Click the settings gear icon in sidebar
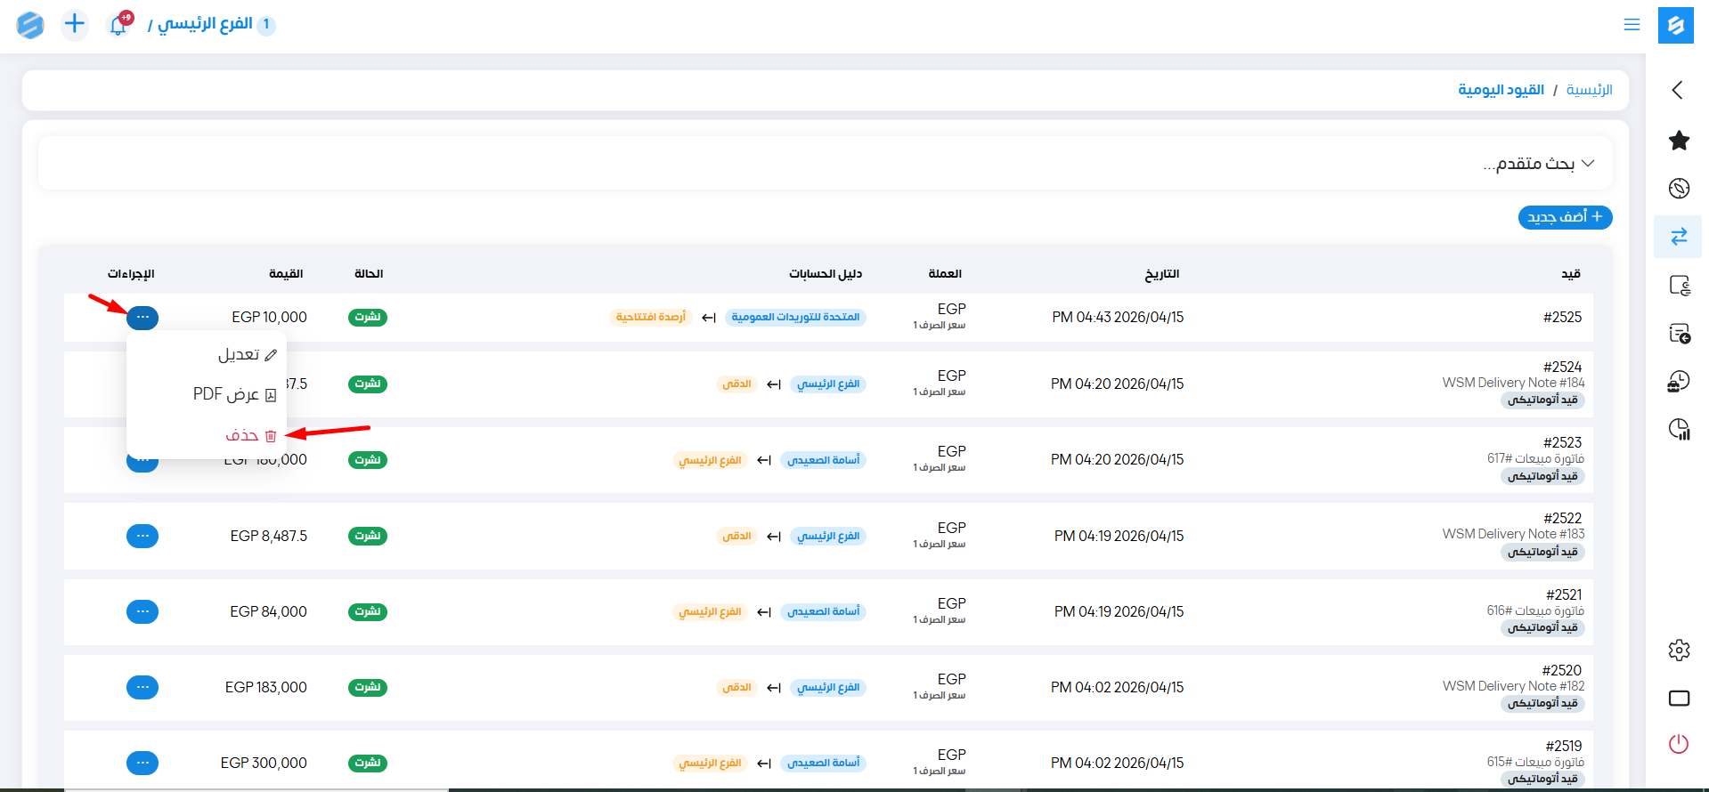1709x792 pixels. pos(1679,651)
